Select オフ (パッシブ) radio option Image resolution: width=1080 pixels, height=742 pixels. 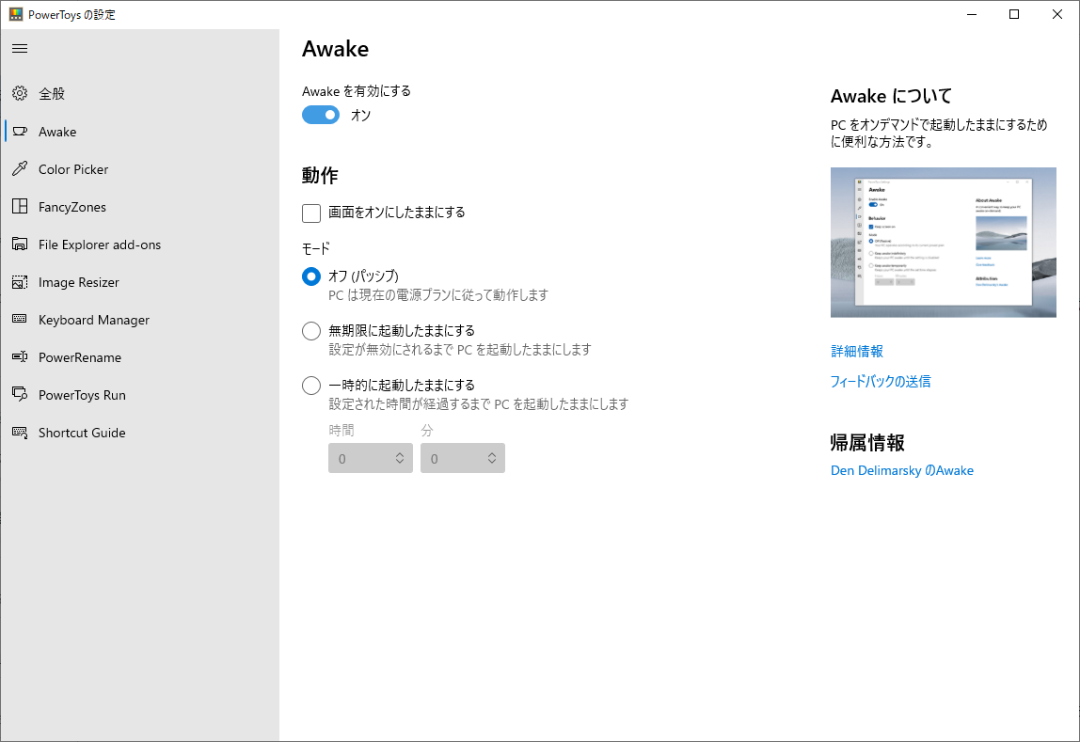pos(311,276)
